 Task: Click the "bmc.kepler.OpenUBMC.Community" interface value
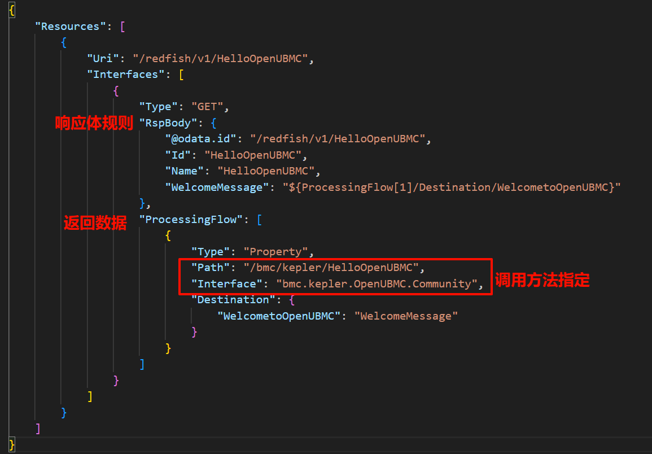376,283
